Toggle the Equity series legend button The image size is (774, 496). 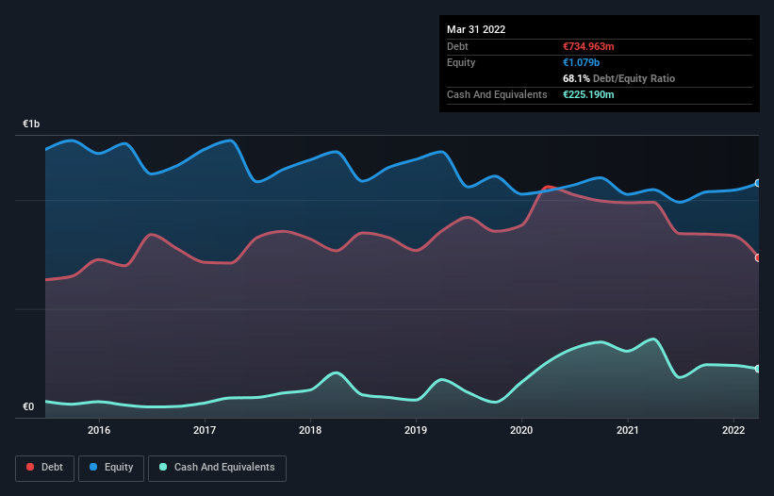pos(111,468)
